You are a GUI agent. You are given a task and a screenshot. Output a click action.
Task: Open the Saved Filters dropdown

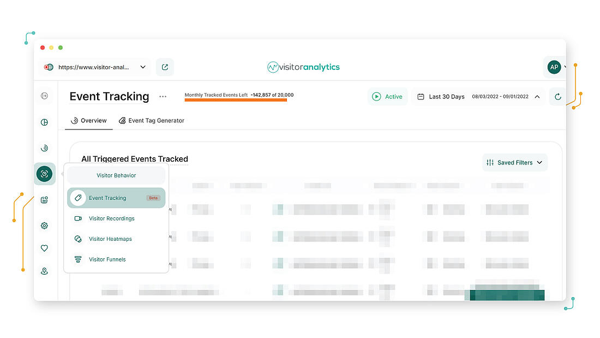[515, 163]
